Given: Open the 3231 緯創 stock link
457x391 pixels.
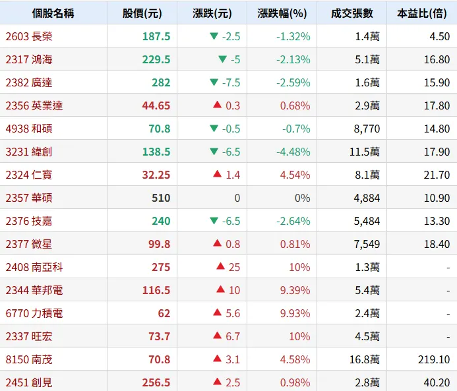Looking at the screenshot, I should pos(29,152).
